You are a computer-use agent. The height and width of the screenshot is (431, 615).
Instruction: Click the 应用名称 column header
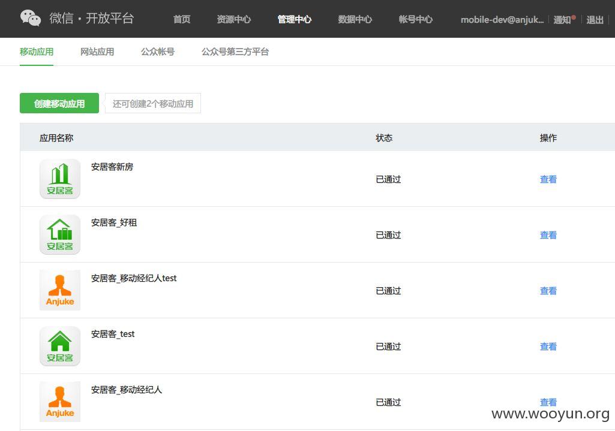click(x=56, y=138)
